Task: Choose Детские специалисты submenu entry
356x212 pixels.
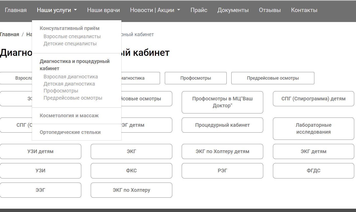Action: point(70,44)
